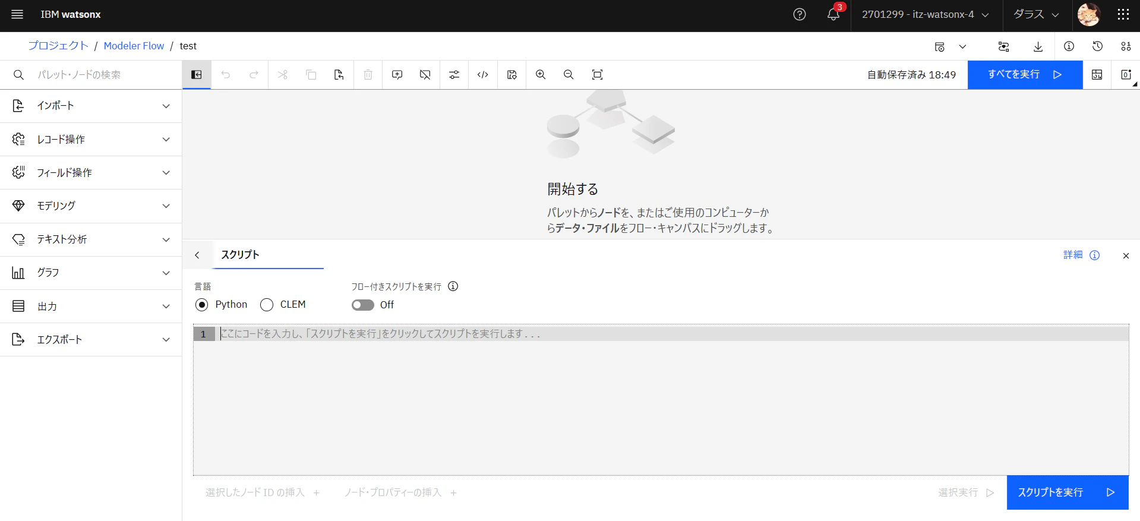Image resolution: width=1140 pixels, height=521 pixels.
Task: Click 選択したノード ID の挿入 button
Action: (263, 492)
